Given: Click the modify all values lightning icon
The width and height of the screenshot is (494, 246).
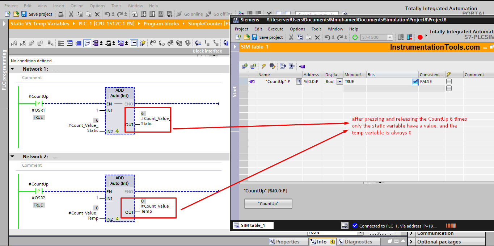Looking at the screenshot, I should point(263,66).
